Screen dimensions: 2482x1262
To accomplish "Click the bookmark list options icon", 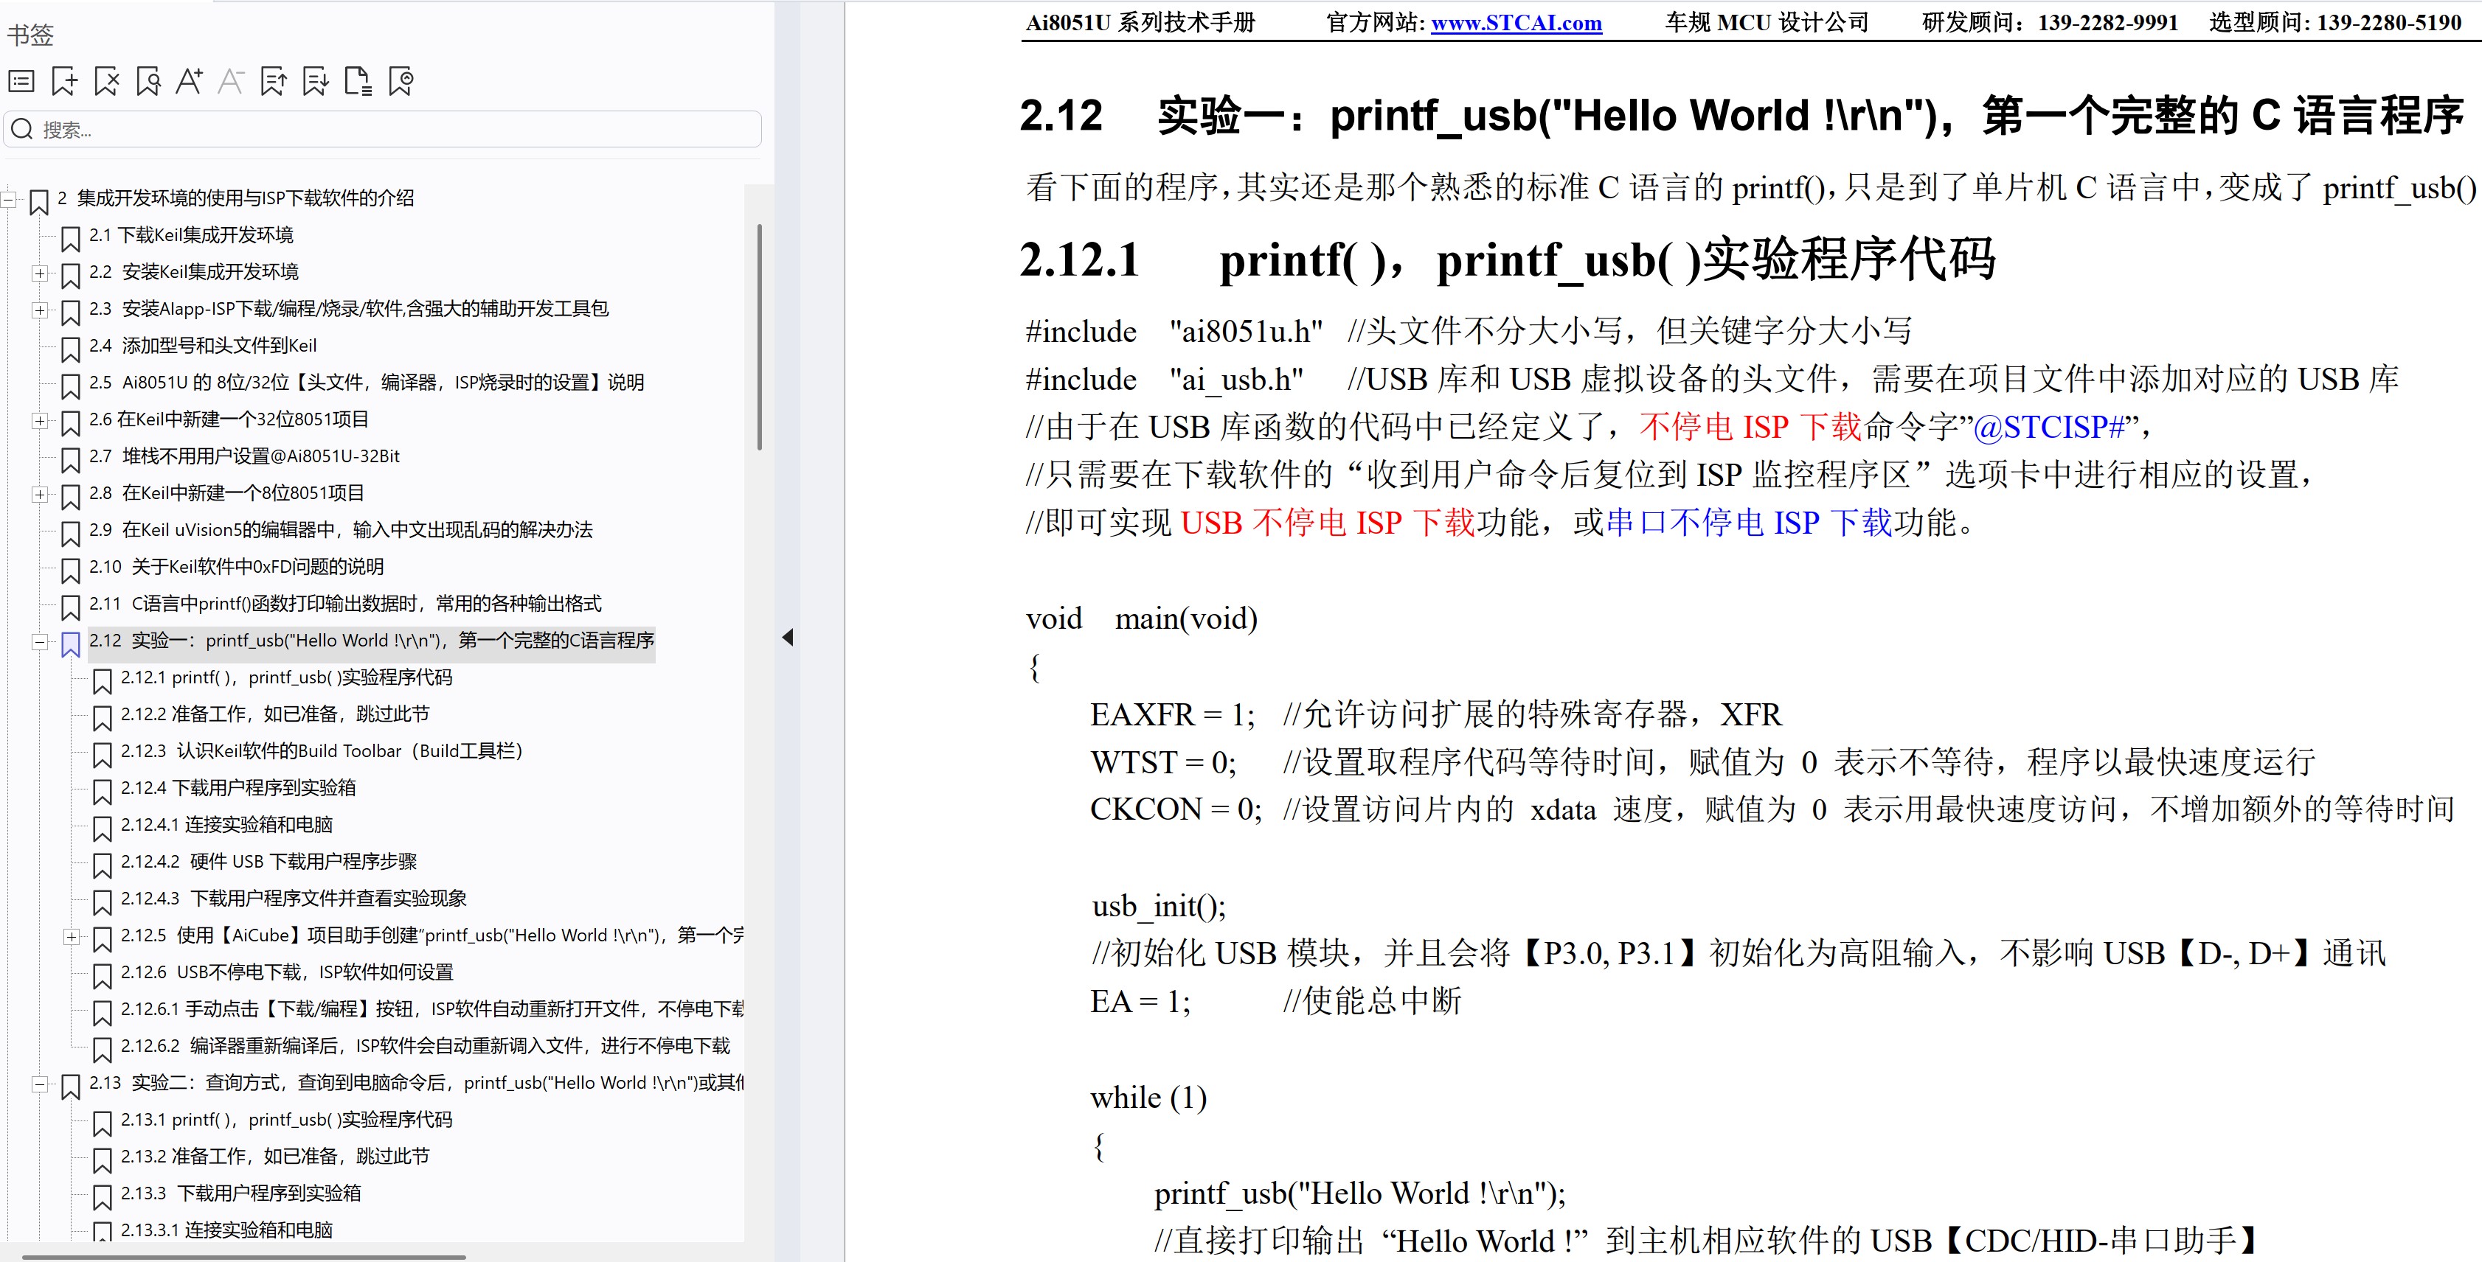I will (21, 82).
